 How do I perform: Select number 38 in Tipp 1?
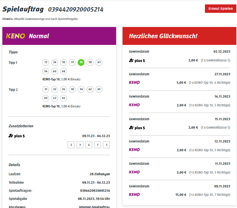click(90, 62)
